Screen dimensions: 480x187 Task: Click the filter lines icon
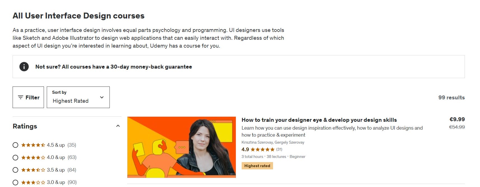(20, 97)
